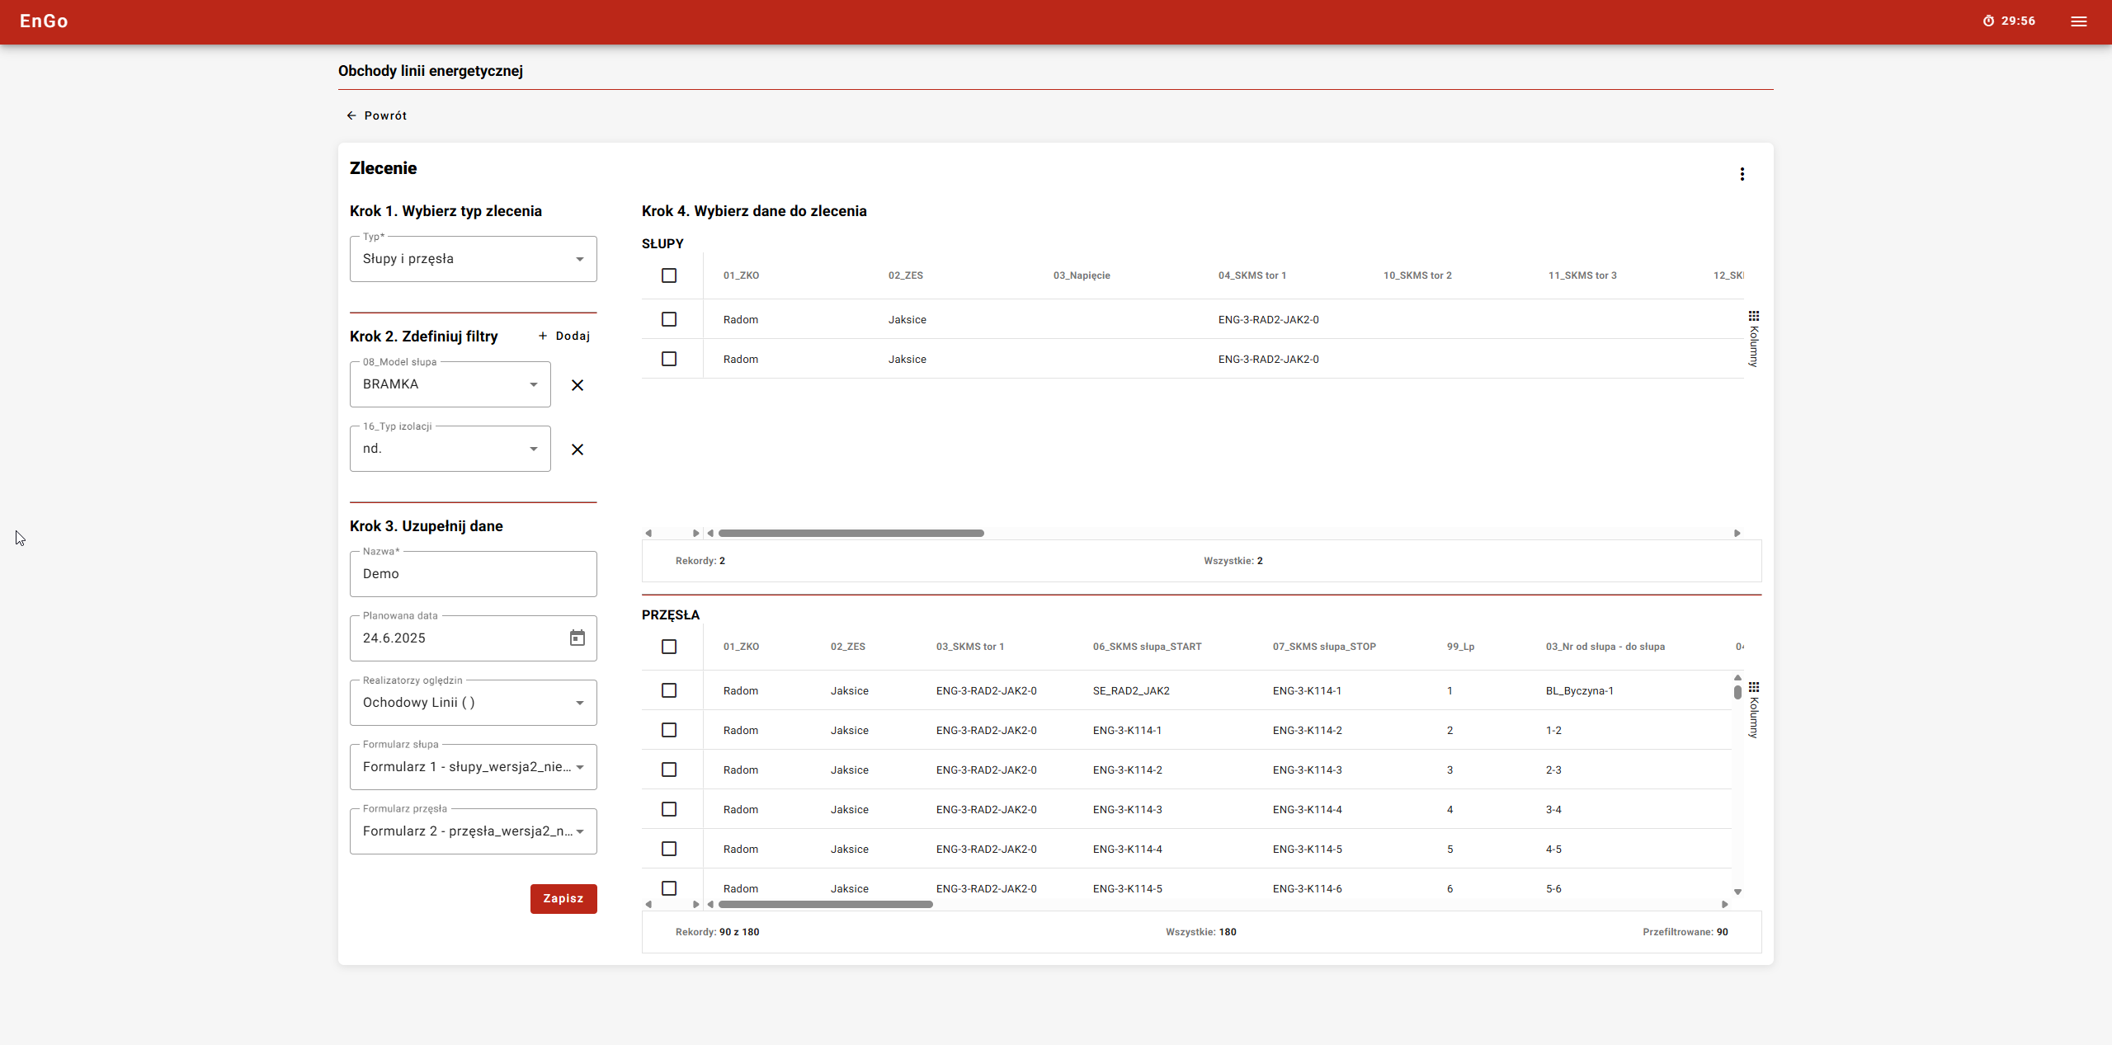Click Dodaj to add a filter
This screenshot has height=1045, width=2112.
[564, 336]
